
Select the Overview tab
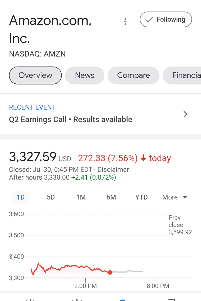coord(35,76)
